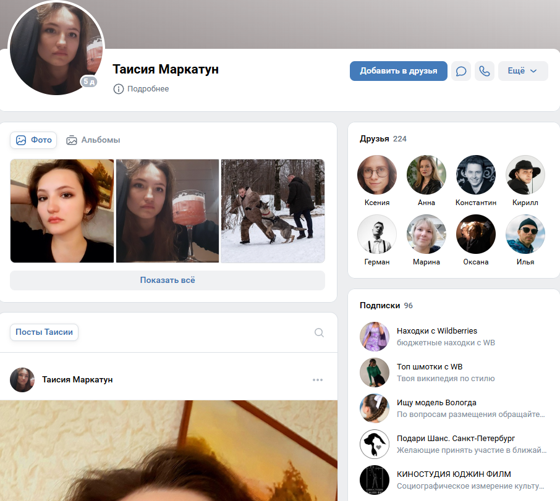Open snowy dog training photo

pos(273,211)
